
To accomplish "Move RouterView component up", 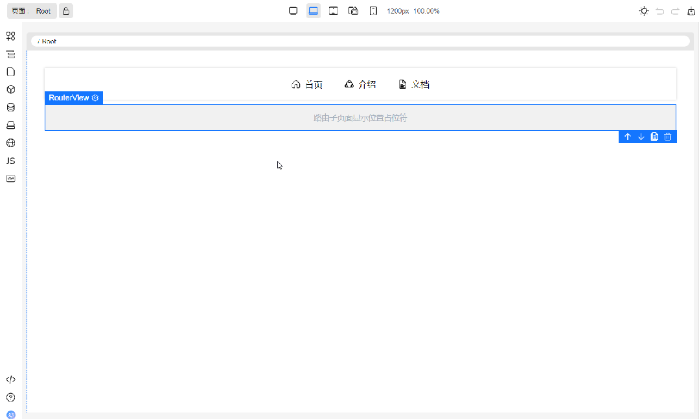I will (627, 137).
